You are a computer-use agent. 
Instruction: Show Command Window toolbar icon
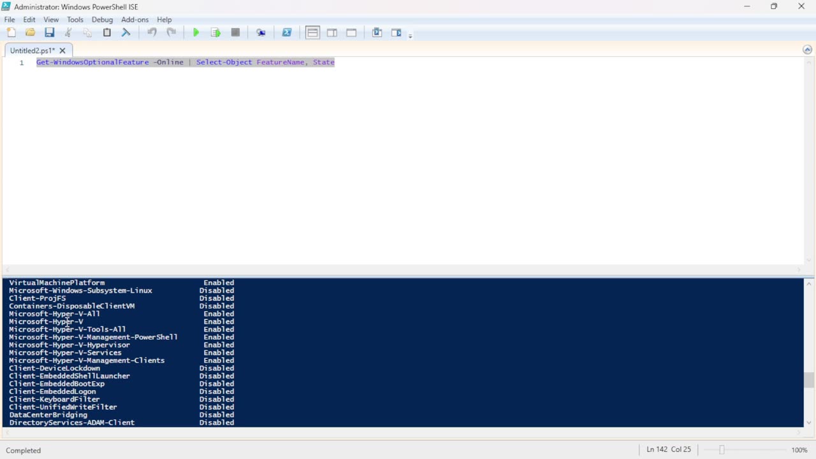pos(377,33)
